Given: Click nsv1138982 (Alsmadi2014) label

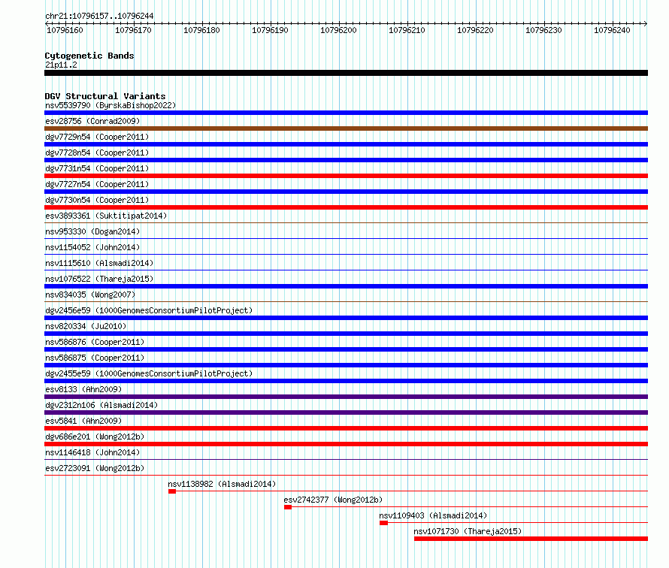Looking at the screenshot, I should pos(222,484).
